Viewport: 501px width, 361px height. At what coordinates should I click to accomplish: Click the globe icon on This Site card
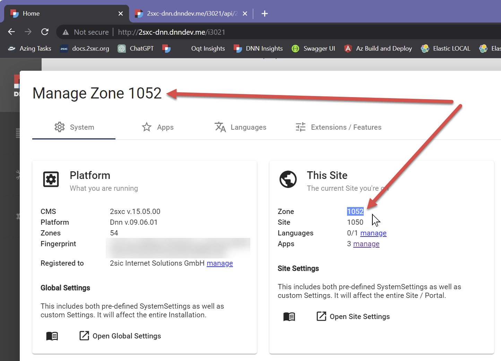point(288,180)
